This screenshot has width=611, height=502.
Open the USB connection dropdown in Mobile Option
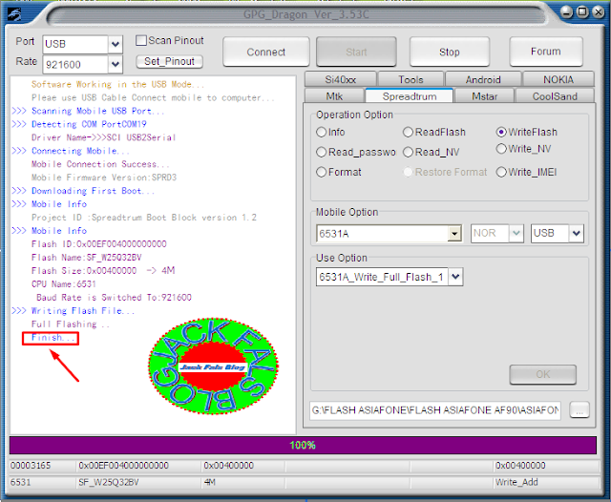tap(576, 233)
